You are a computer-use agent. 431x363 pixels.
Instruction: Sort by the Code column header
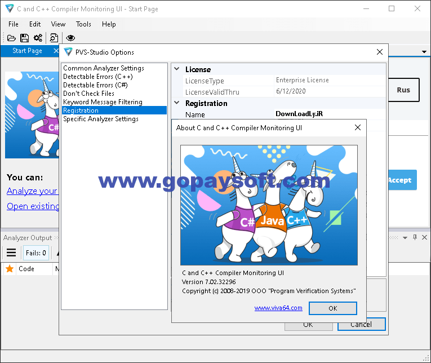[x=26, y=269]
